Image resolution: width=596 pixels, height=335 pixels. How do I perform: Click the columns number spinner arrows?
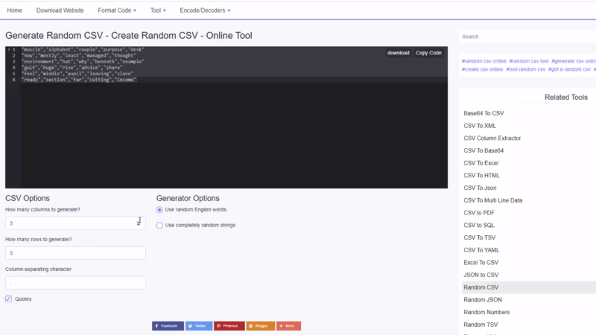pyautogui.click(x=139, y=223)
